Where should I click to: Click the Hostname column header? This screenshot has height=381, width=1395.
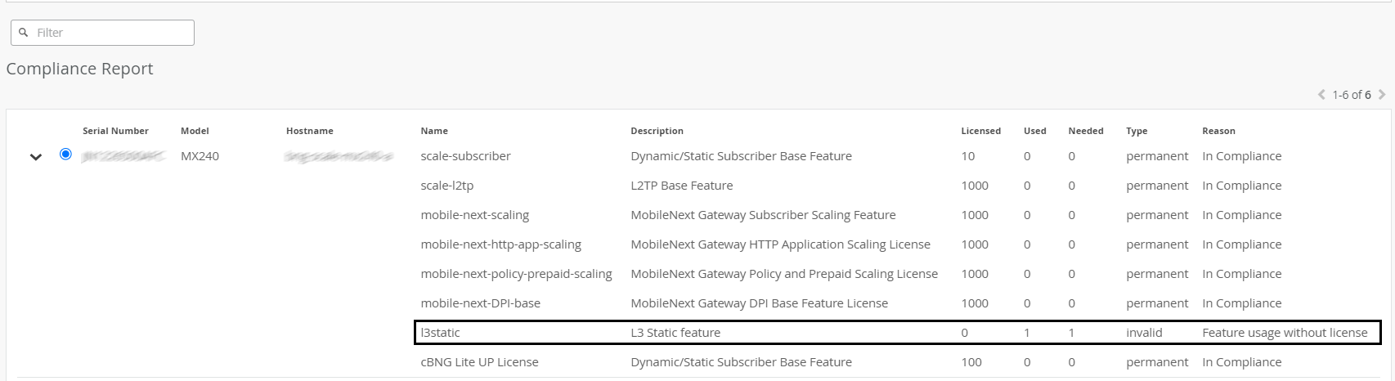click(309, 131)
